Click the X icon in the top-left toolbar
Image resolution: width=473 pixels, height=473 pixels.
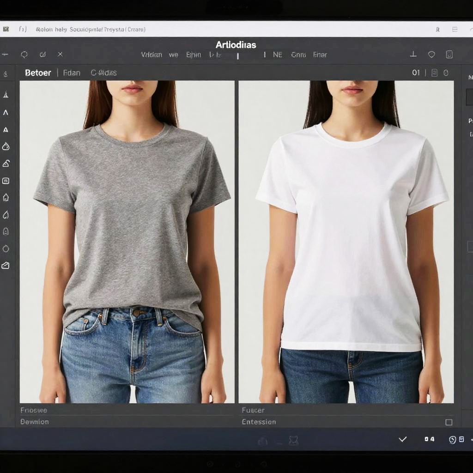(60, 55)
